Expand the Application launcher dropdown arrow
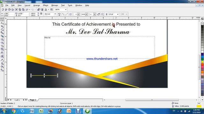Viewport: 204px width, 114px height. tap(48, 9)
